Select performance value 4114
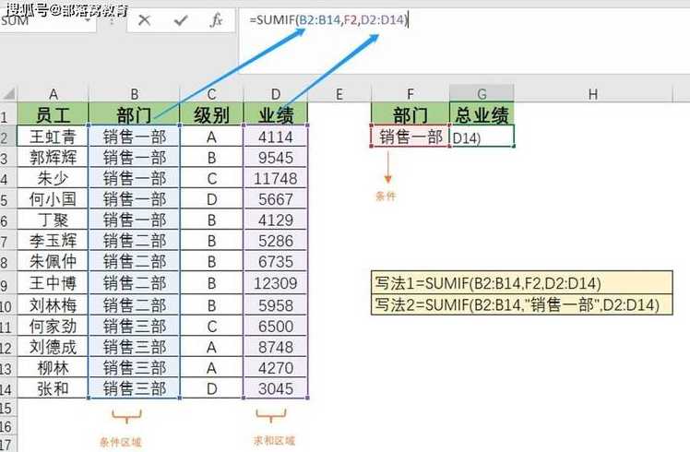The image size is (690, 452). coord(276,137)
